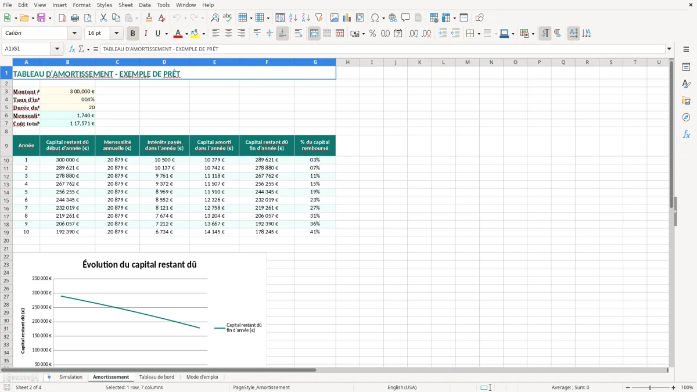Open Find & Replace icon
Screen dimensions: 697x392
pyautogui.click(x=215, y=18)
